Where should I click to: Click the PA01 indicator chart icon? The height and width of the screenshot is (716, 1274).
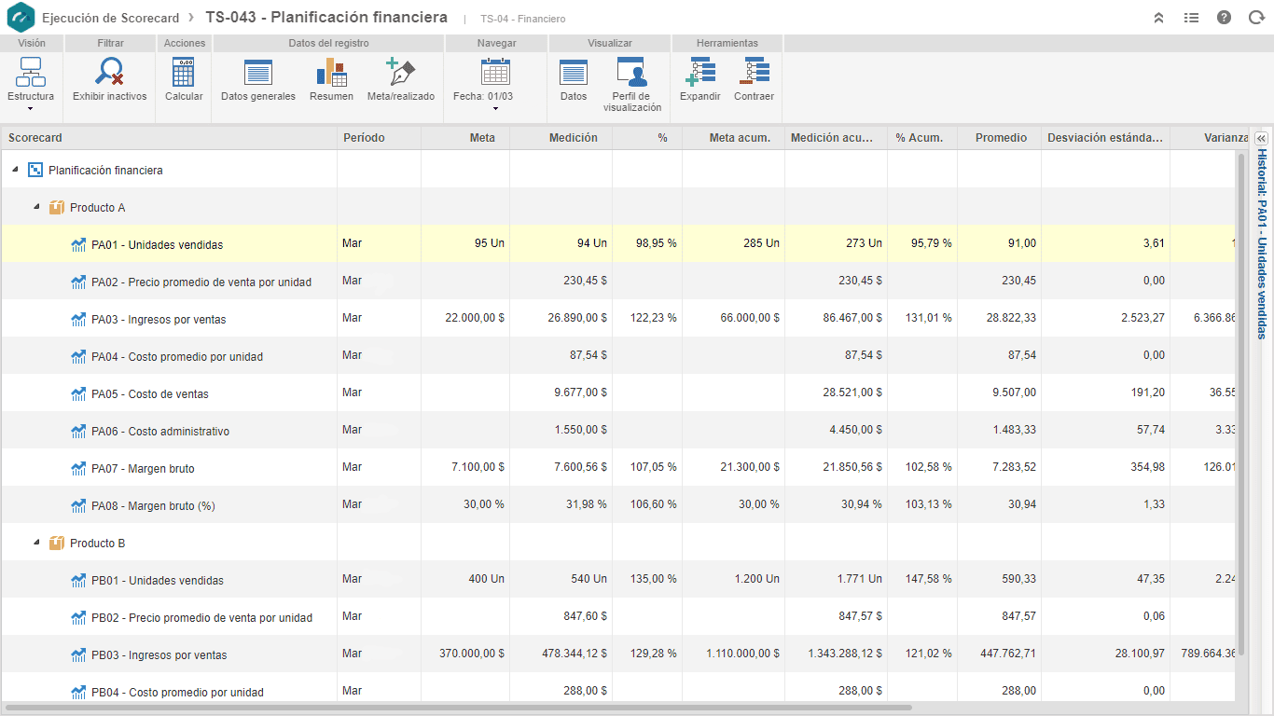point(79,244)
